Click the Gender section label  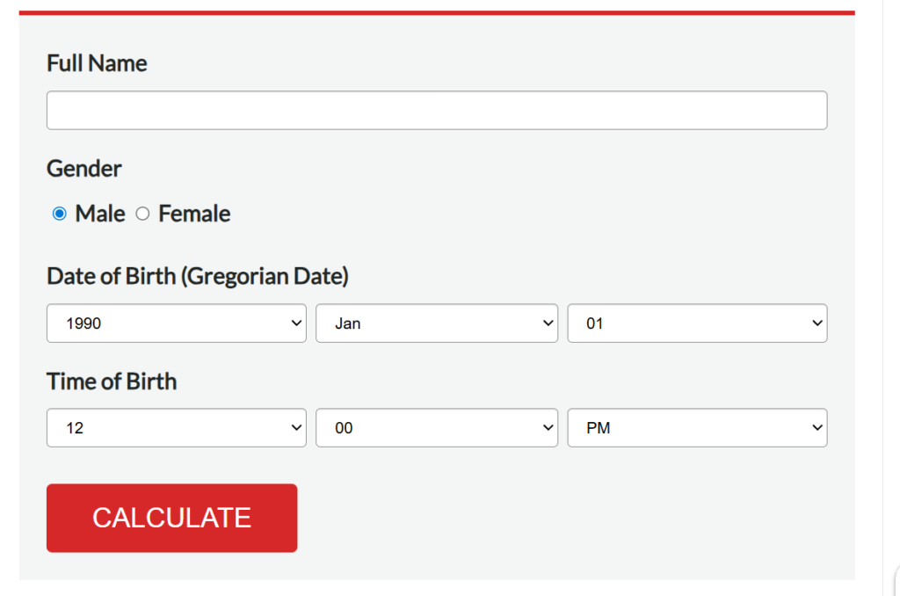83,169
